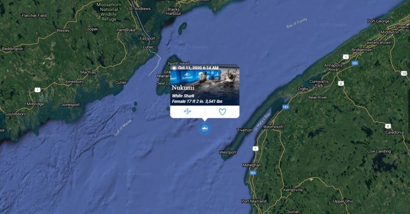This screenshot has height=214, width=410.
Task: Click the Route 101 shield near Annapolis Royal
Action: tap(355, 63)
